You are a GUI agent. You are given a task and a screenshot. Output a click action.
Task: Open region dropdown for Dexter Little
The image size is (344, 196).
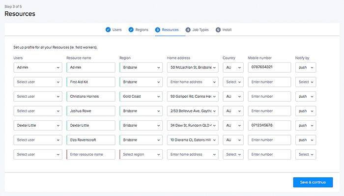tap(141, 125)
